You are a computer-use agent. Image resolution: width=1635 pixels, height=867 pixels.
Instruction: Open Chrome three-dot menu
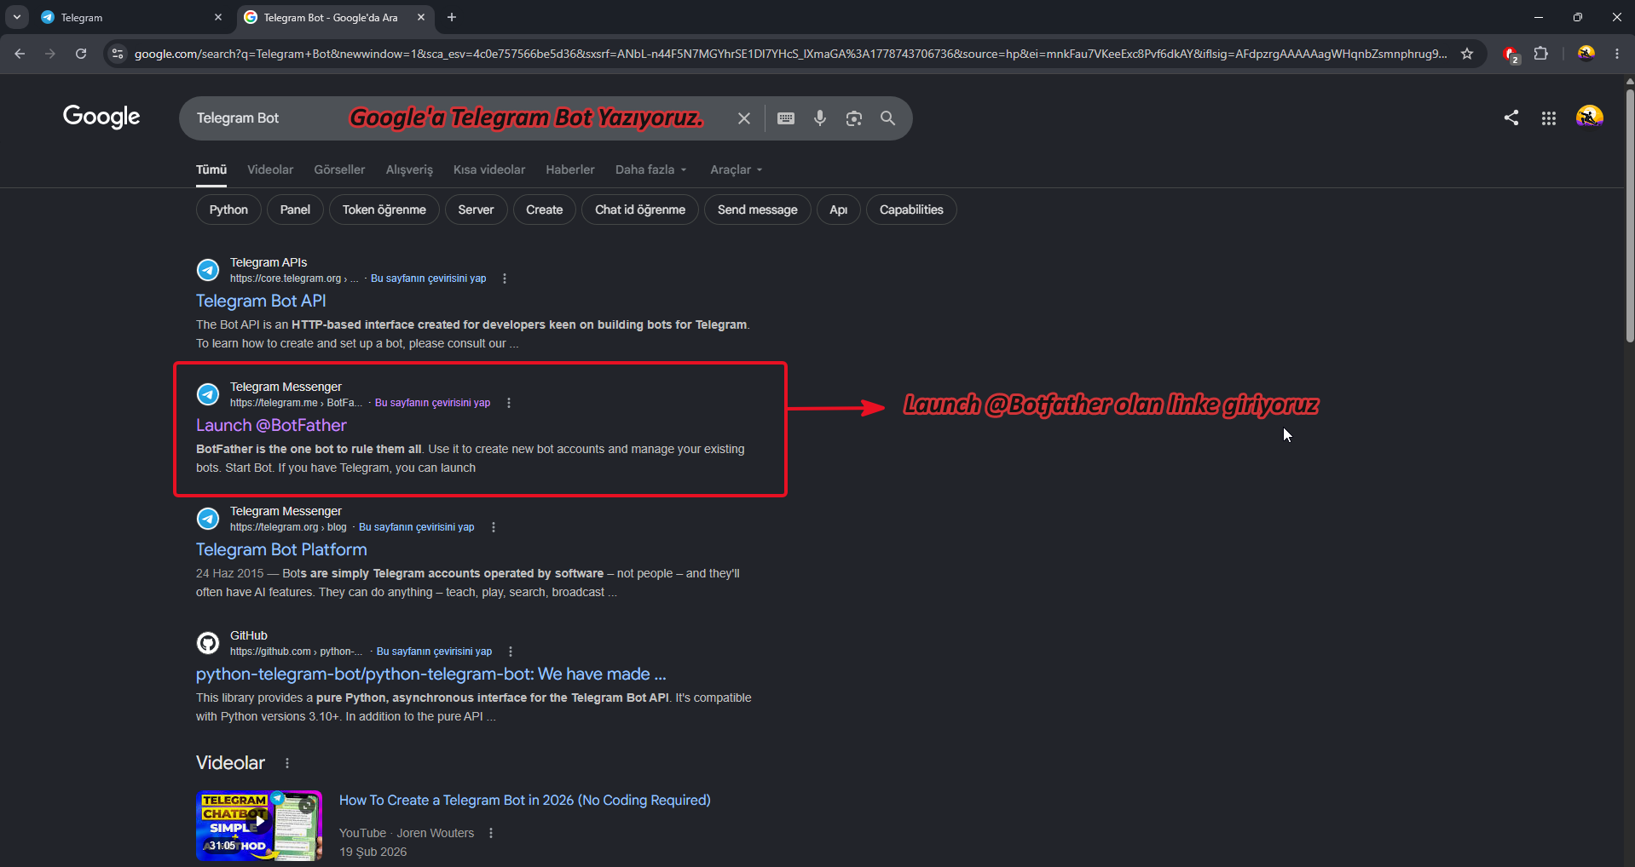tap(1617, 54)
